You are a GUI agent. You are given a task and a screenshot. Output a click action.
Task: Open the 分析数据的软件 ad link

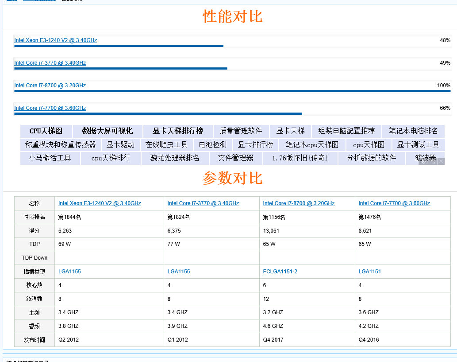[372, 158]
